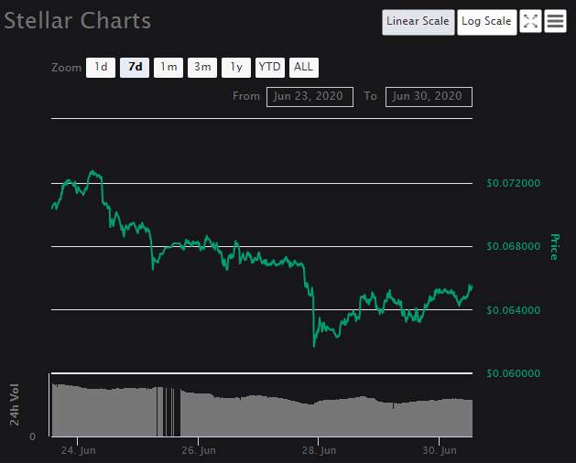The height and width of the screenshot is (463, 576).
Task: Open the chart hamburger menu
Action: 555,21
